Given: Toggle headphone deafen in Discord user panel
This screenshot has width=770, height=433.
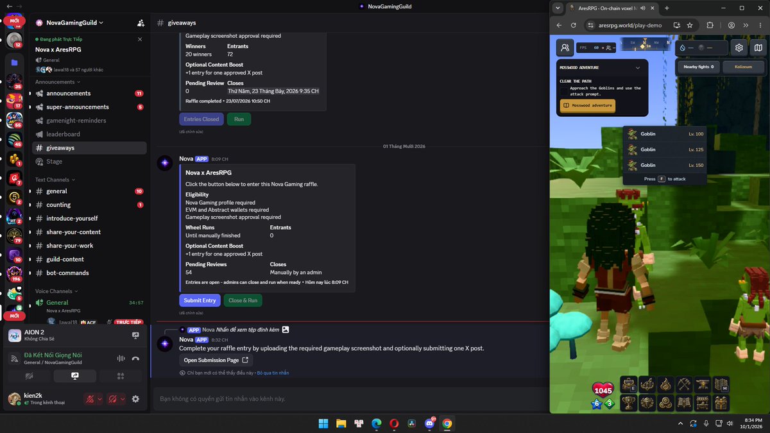Looking at the screenshot, I should pyautogui.click(x=112, y=399).
